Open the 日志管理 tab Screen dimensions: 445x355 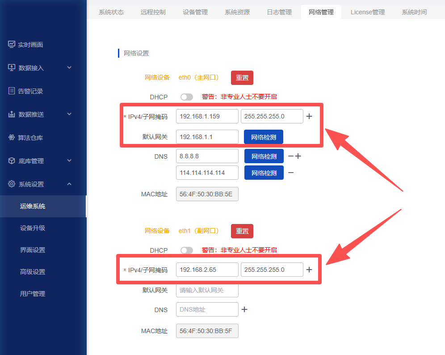(279, 12)
